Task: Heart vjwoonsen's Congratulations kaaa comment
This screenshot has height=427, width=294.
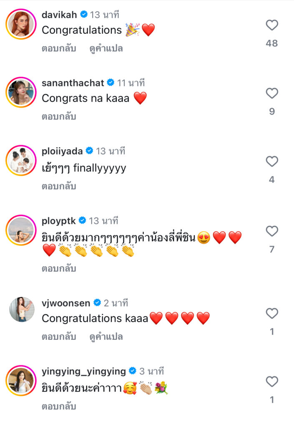Action: click(272, 314)
